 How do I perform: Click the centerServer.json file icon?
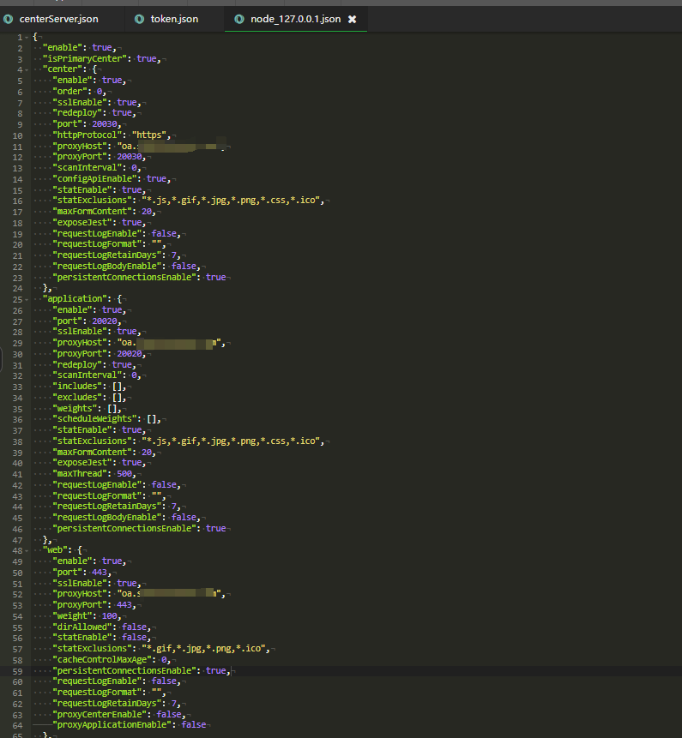click(9, 19)
